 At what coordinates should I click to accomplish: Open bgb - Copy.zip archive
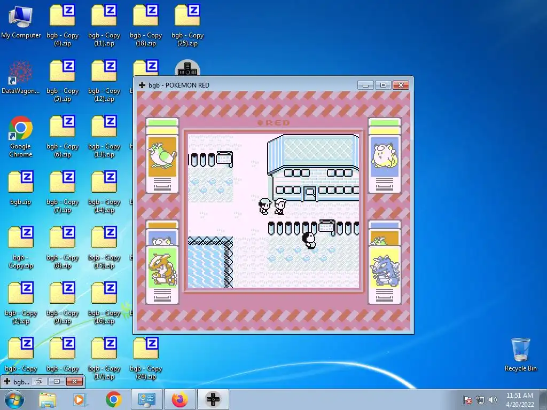[21, 248]
